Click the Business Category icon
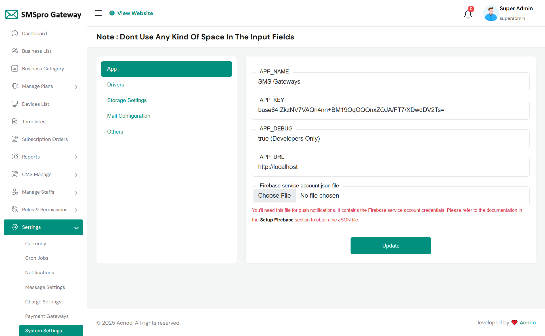Image resolution: width=545 pixels, height=336 pixels. (15, 69)
